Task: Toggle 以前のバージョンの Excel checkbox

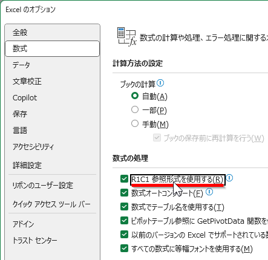Action: [124, 235]
